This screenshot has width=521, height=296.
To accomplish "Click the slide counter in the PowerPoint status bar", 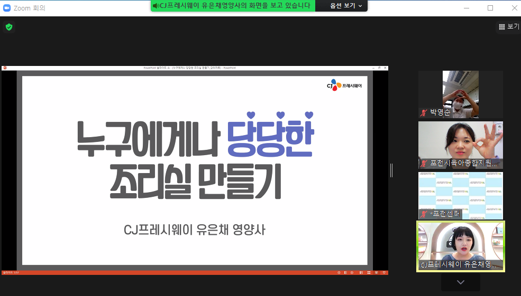I will point(11,273).
